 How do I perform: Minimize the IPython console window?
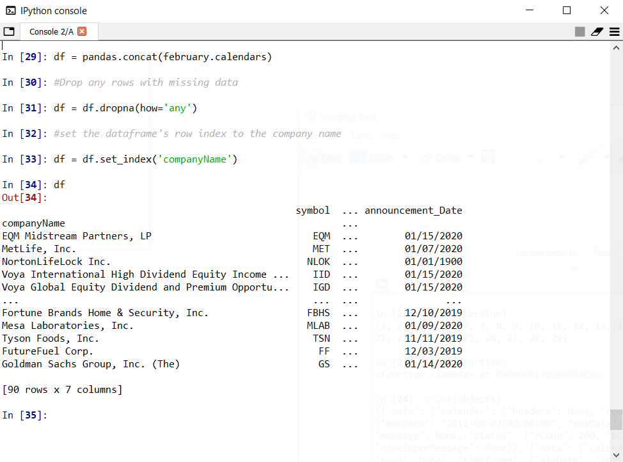click(x=530, y=10)
